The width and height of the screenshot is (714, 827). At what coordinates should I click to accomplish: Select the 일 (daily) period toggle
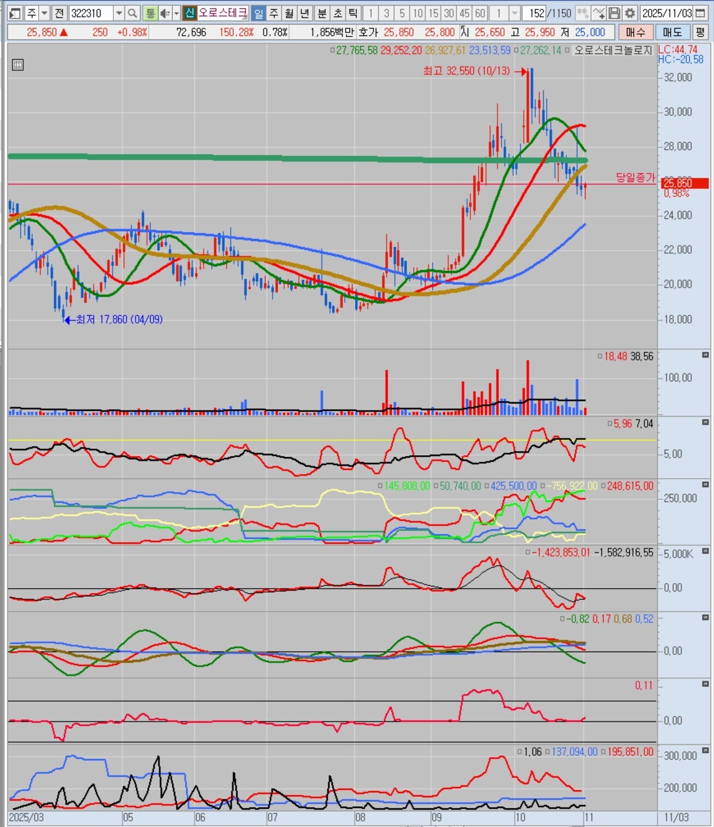click(x=259, y=13)
